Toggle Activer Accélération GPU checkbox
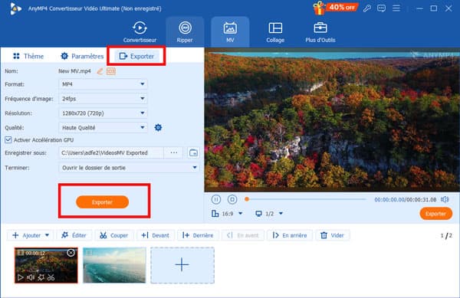 (x=8, y=139)
